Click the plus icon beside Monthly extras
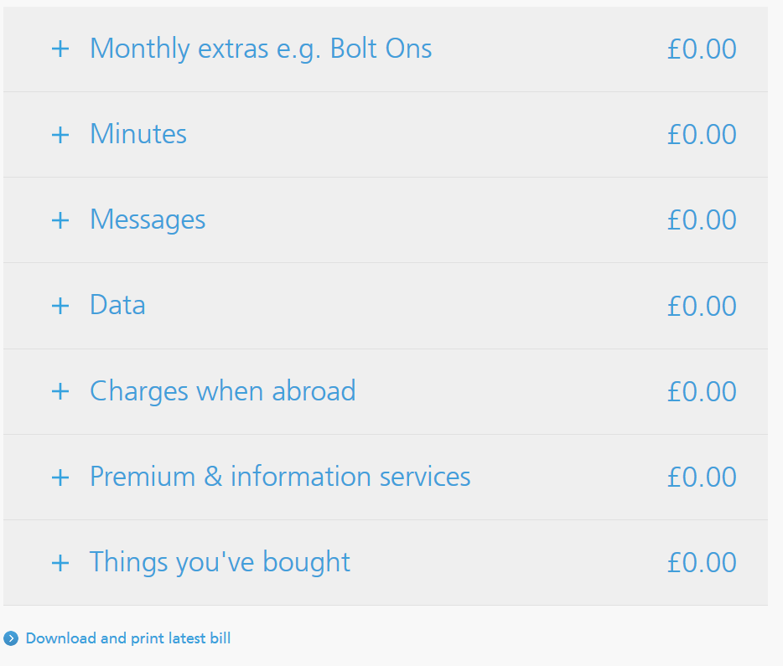The width and height of the screenshot is (783, 666). click(x=60, y=49)
